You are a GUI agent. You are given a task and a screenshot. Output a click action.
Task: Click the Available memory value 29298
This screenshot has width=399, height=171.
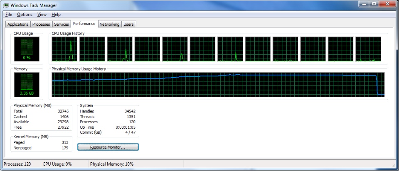[x=63, y=122]
